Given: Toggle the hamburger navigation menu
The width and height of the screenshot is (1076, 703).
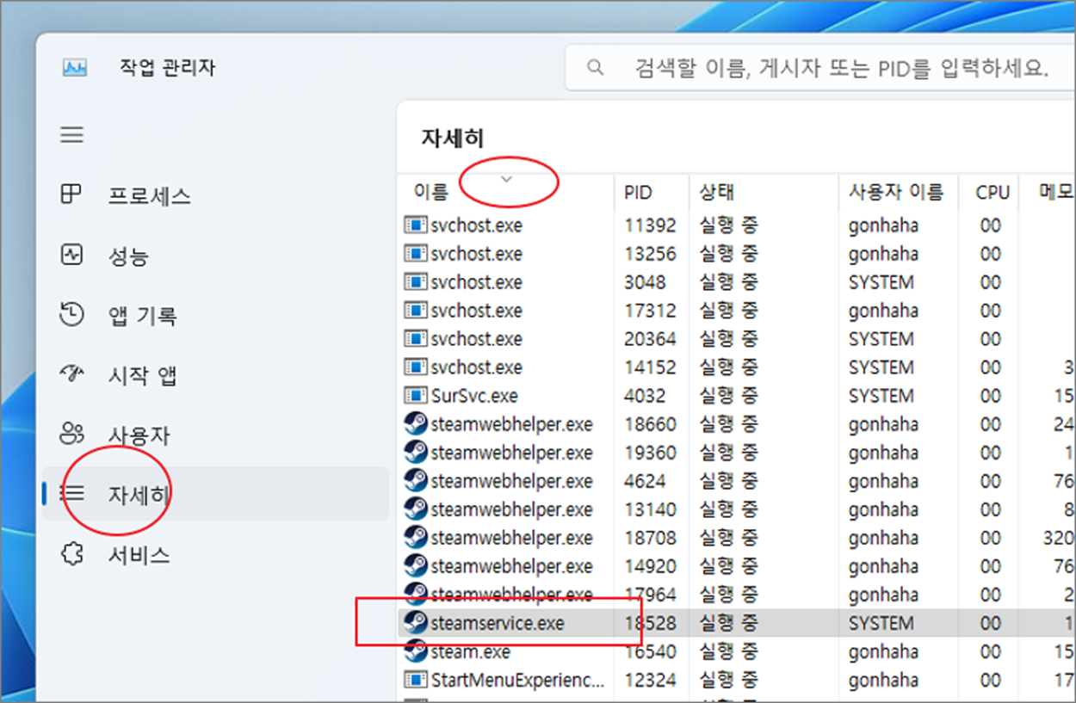Looking at the screenshot, I should (71, 135).
